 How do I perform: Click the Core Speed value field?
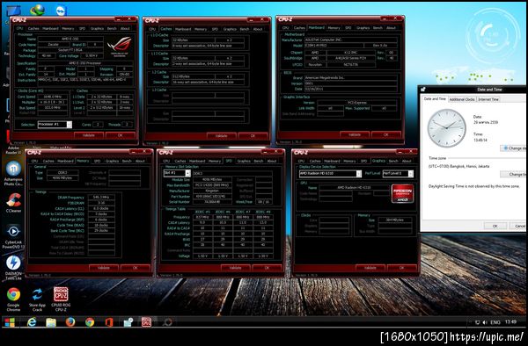[53, 97]
